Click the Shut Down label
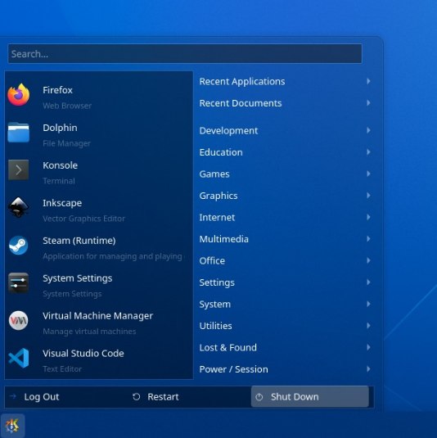 pyautogui.click(x=295, y=397)
